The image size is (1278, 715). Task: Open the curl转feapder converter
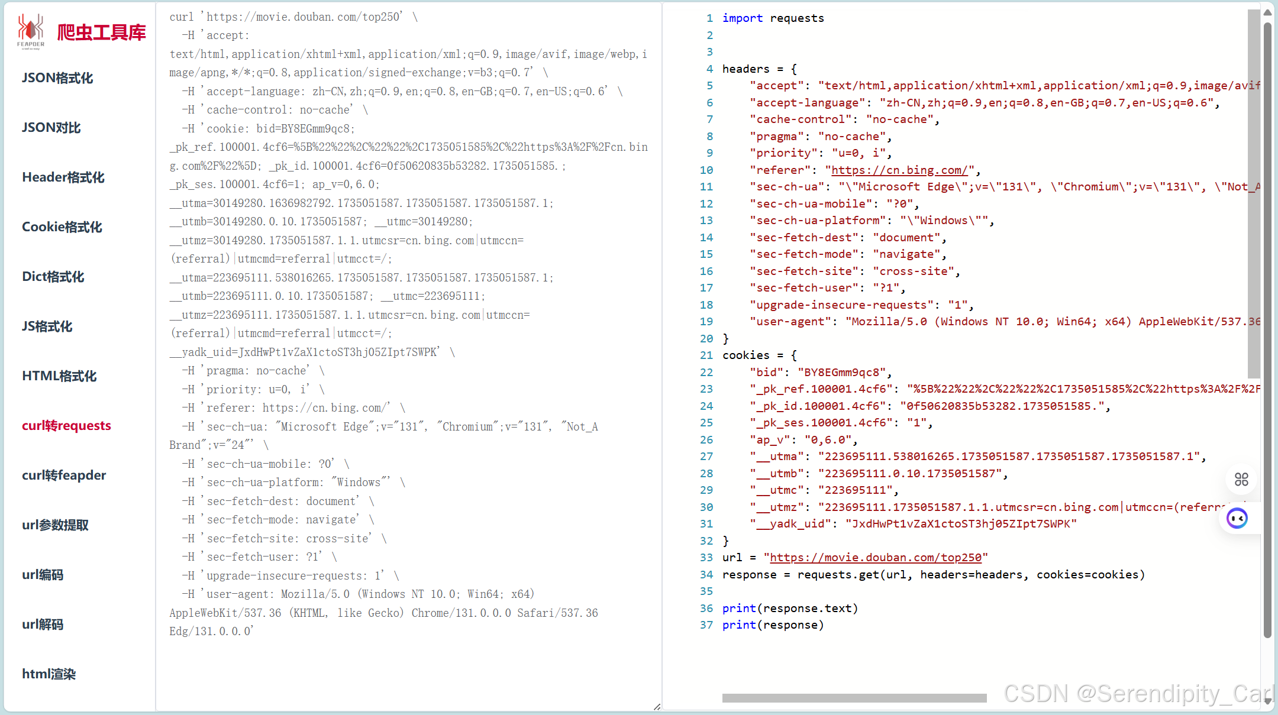pos(64,475)
